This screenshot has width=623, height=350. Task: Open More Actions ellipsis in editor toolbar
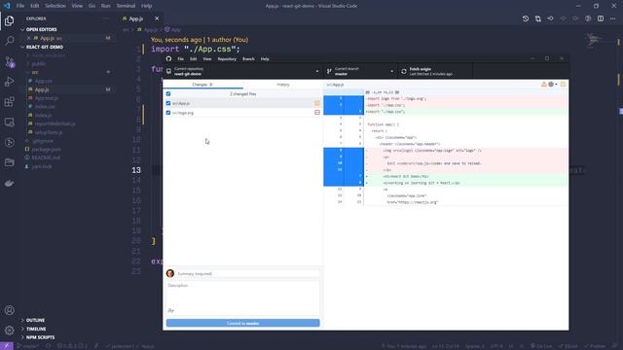612,18
